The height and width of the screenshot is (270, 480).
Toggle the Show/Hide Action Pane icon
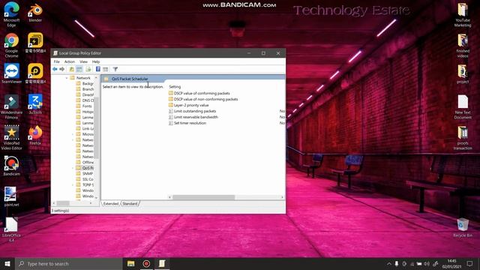click(106, 69)
